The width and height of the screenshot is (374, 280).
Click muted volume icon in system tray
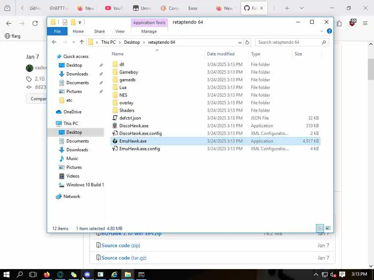click(x=333, y=275)
